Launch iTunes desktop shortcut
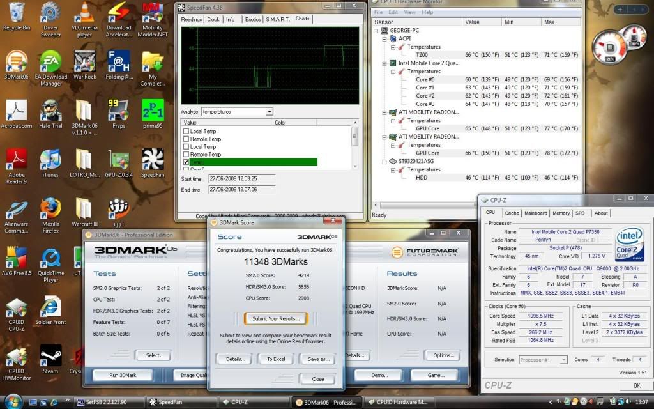654x409 pixels. 50,164
